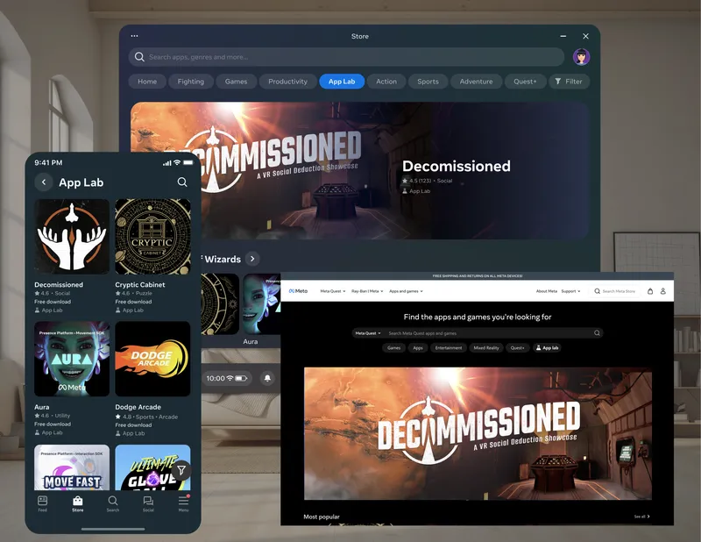Screen dimensions: 701x542
Task: Enable the Games filter chip on the website
Action: (x=393, y=348)
